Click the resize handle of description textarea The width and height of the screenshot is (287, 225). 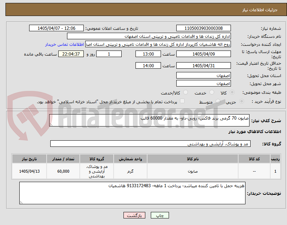[x=51, y=125]
